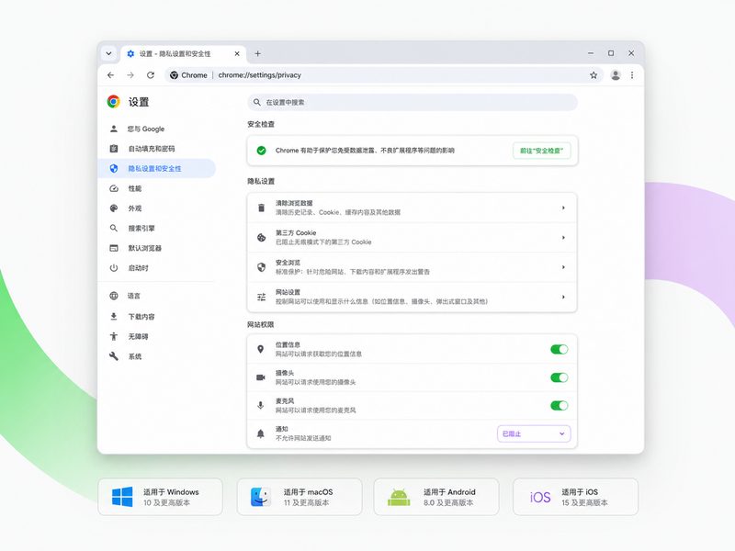735x551 pixels.
Task: Expand 安全浏览 with its arrow
Action: pos(563,267)
